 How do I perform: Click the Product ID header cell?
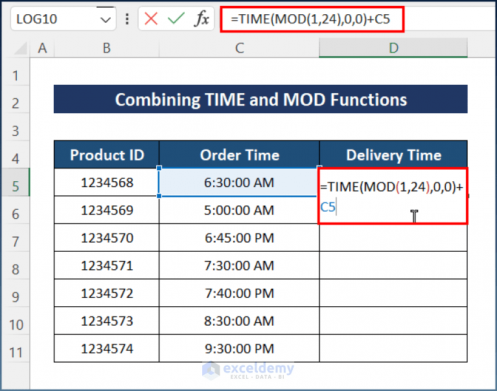107,155
